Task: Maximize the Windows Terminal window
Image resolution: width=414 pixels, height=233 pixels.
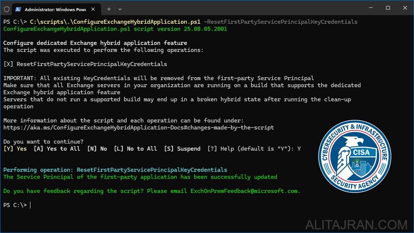Action: [388, 8]
